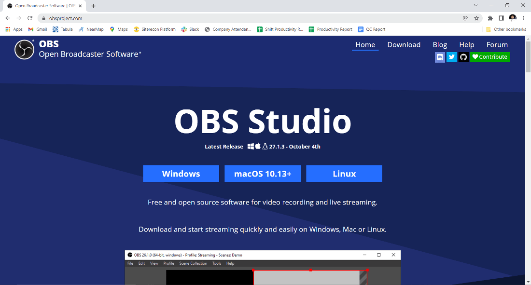The image size is (531, 285).
Task: Open the Chrome three-dot menu
Action: (x=524, y=18)
